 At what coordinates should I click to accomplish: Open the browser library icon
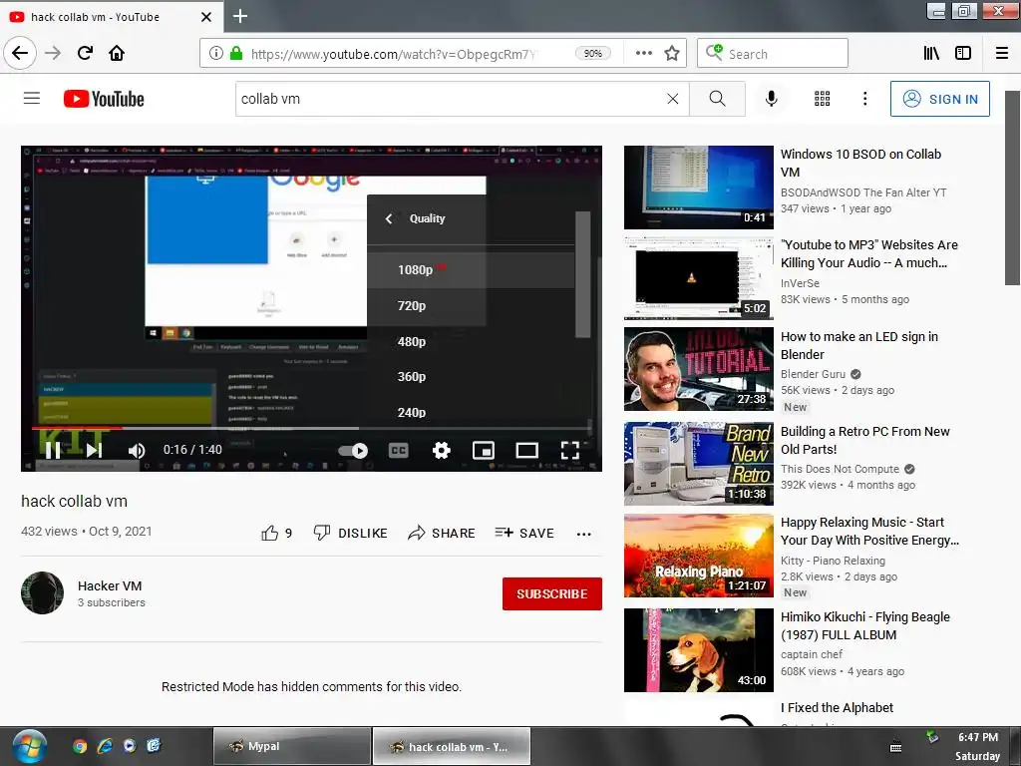931,54
